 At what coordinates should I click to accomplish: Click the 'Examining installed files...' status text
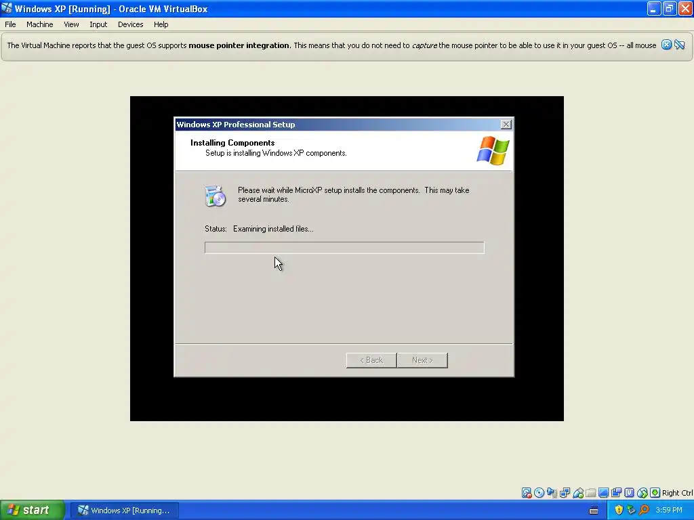coord(273,229)
